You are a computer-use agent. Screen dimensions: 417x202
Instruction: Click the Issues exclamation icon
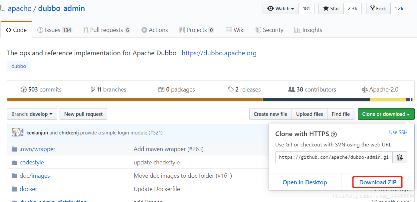click(x=40, y=30)
